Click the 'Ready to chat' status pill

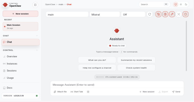[117, 46]
